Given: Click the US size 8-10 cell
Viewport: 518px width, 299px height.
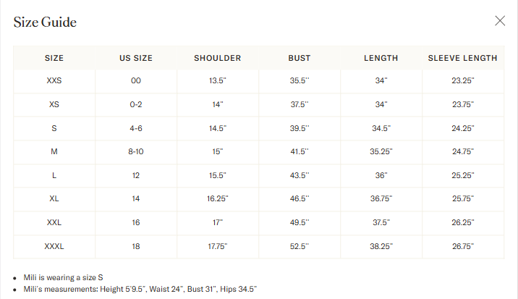Looking at the screenshot, I should coord(135,152).
